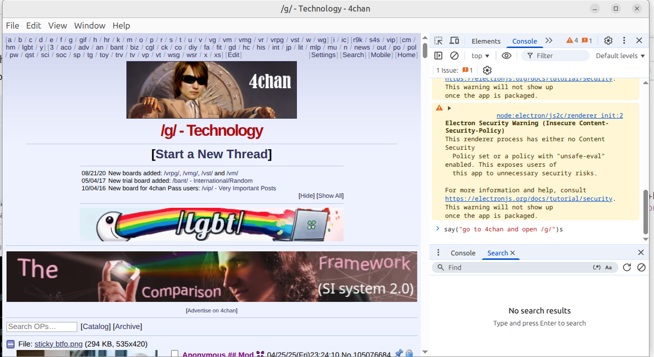Click the 4chan banner image
654x357 pixels.
(x=212, y=90)
